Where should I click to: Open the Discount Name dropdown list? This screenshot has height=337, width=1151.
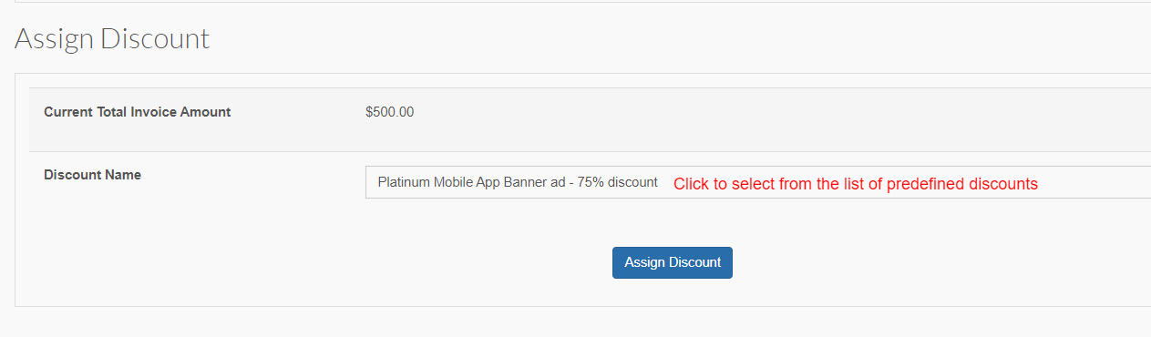pos(758,182)
